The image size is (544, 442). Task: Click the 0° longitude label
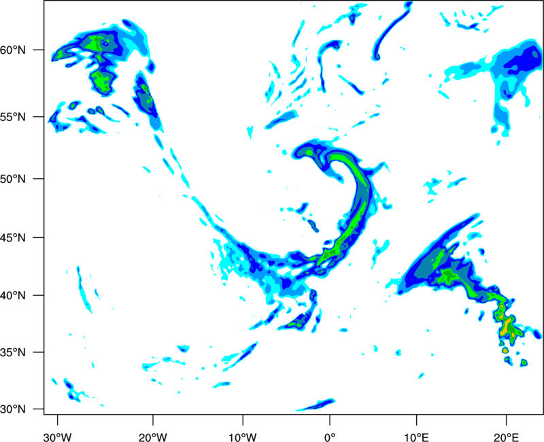[x=330, y=437]
